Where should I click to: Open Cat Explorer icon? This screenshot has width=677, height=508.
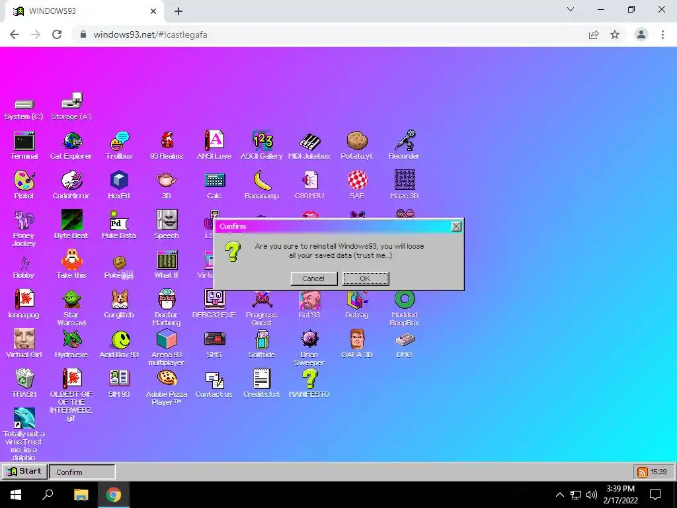click(71, 141)
